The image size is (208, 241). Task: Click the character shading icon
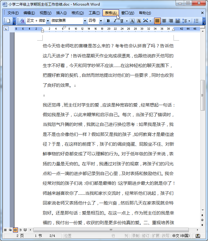coord(138,21)
